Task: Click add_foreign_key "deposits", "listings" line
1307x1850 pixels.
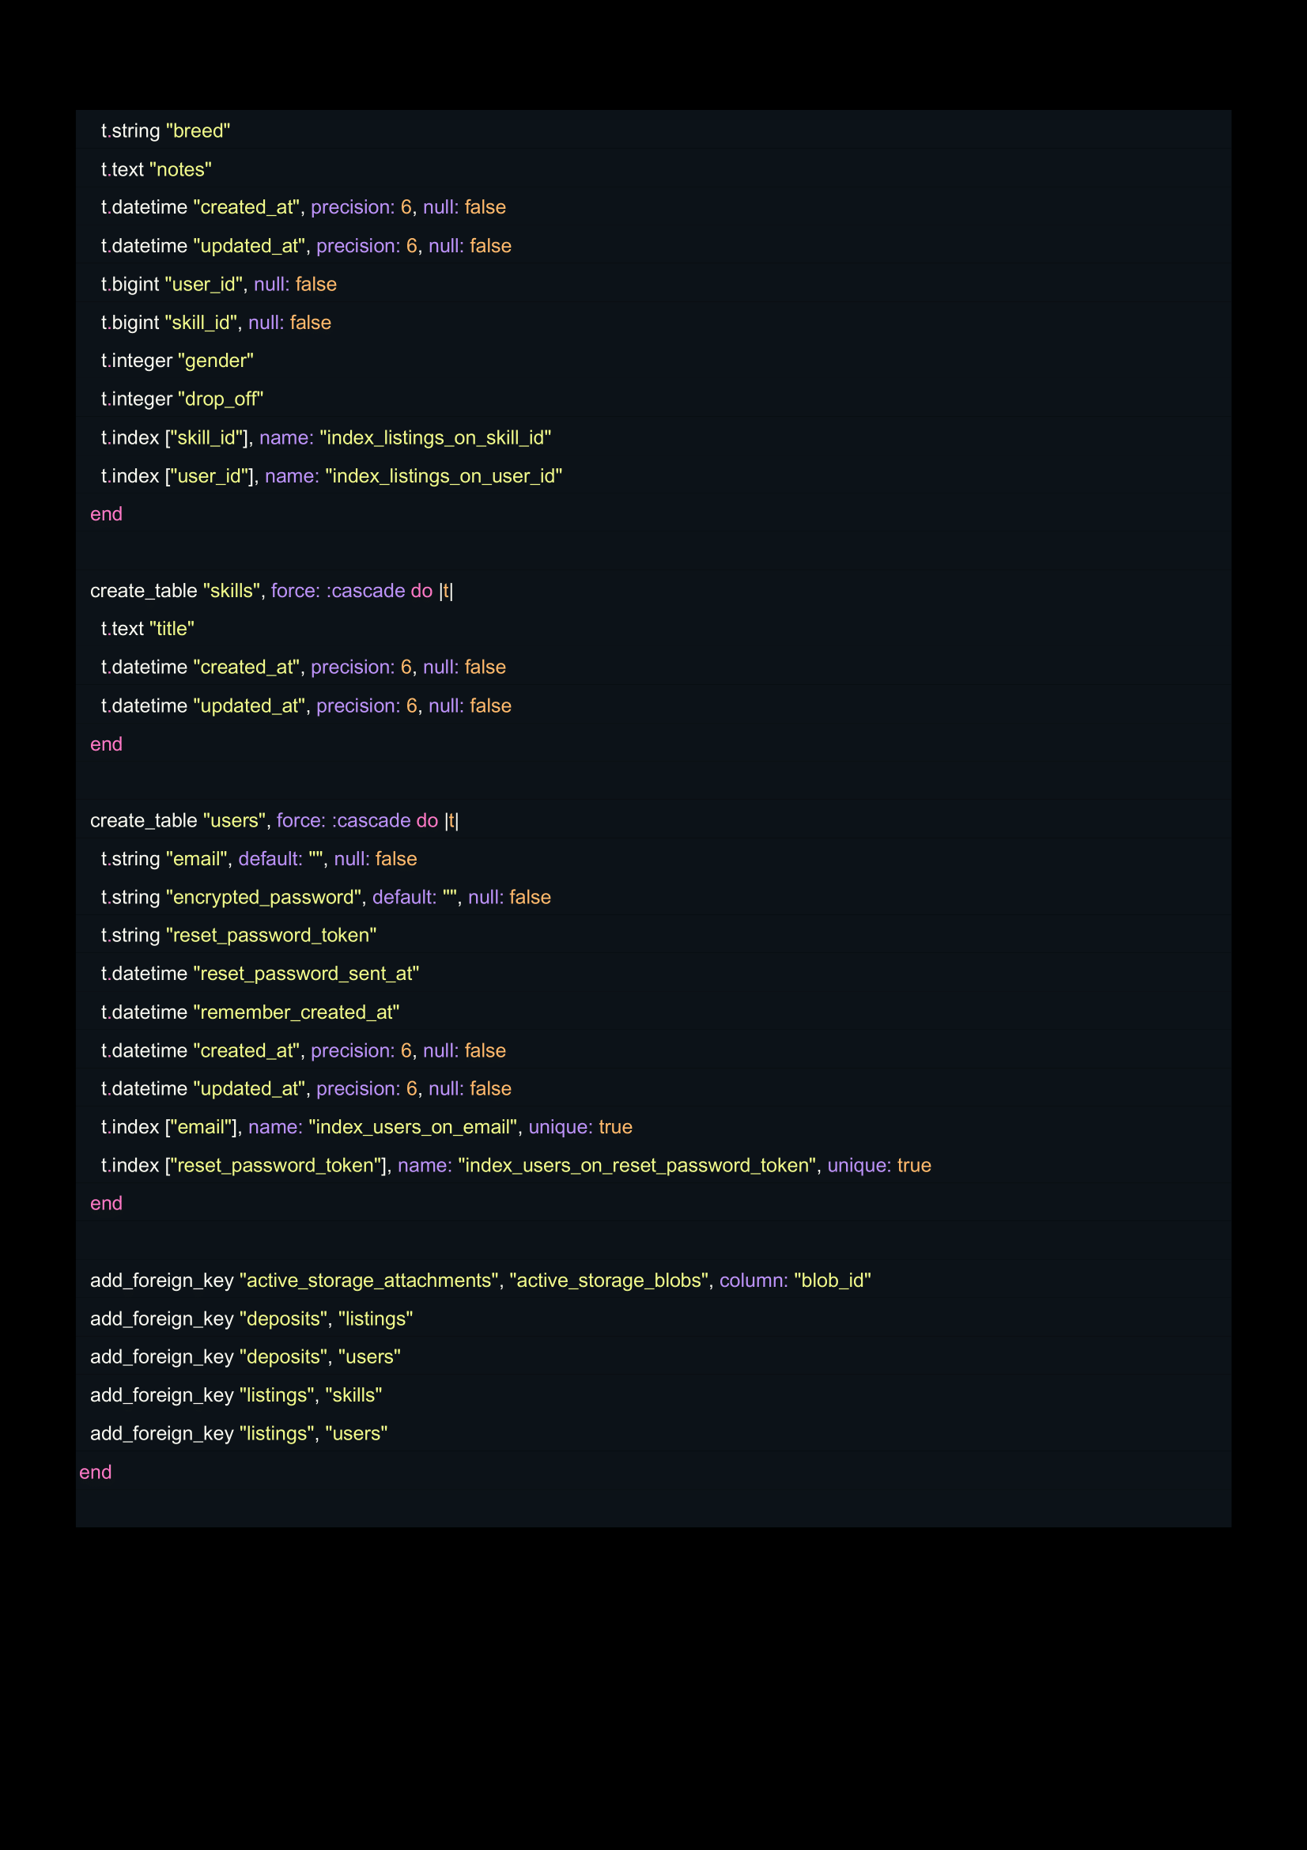Action: (251, 1319)
